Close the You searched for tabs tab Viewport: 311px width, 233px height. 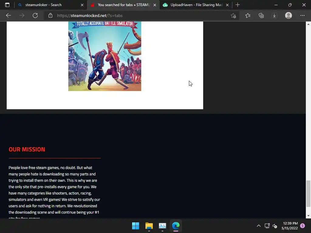155,5
